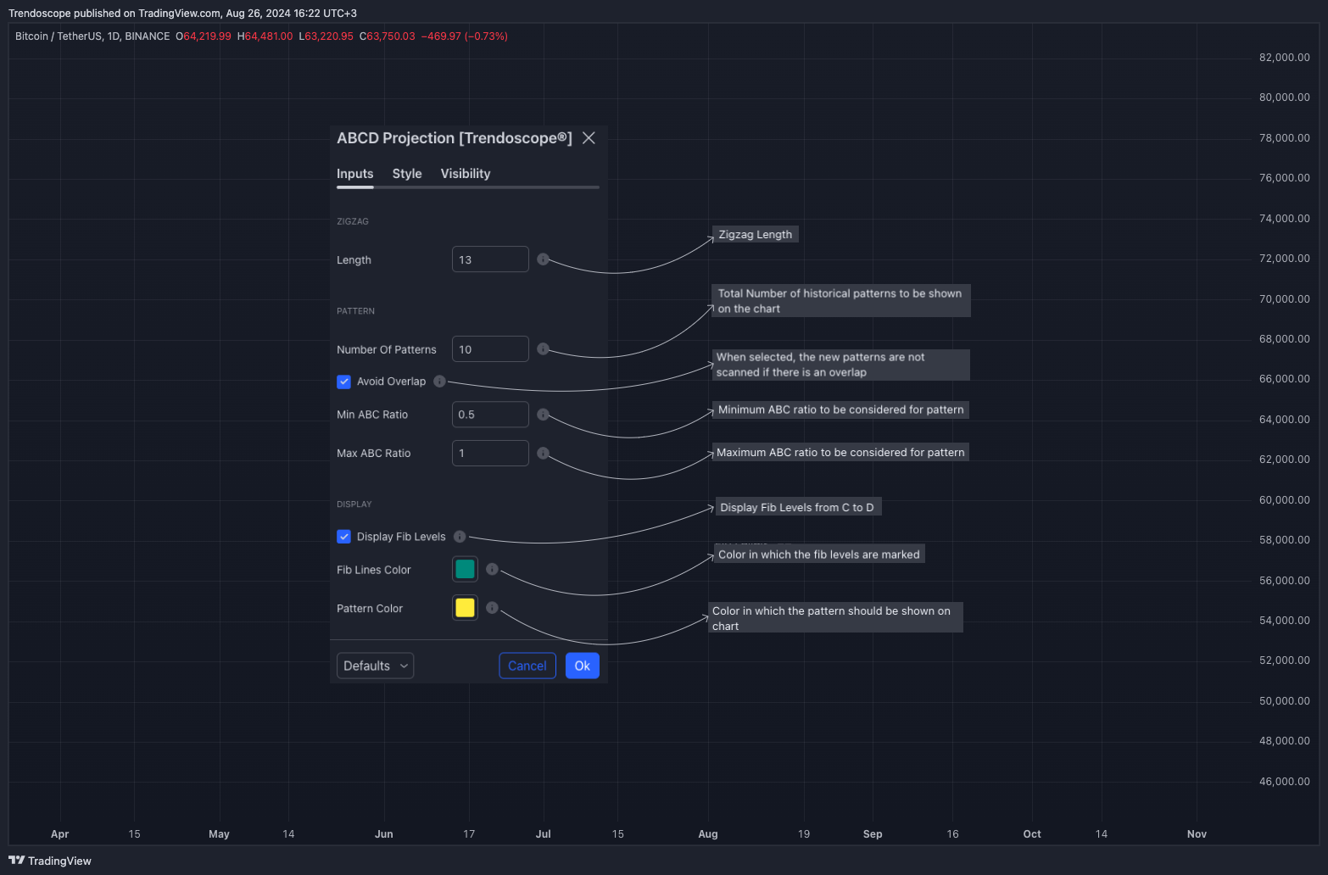Click the Apr label on time axis
Screen dimensions: 1328x875
(59, 834)
